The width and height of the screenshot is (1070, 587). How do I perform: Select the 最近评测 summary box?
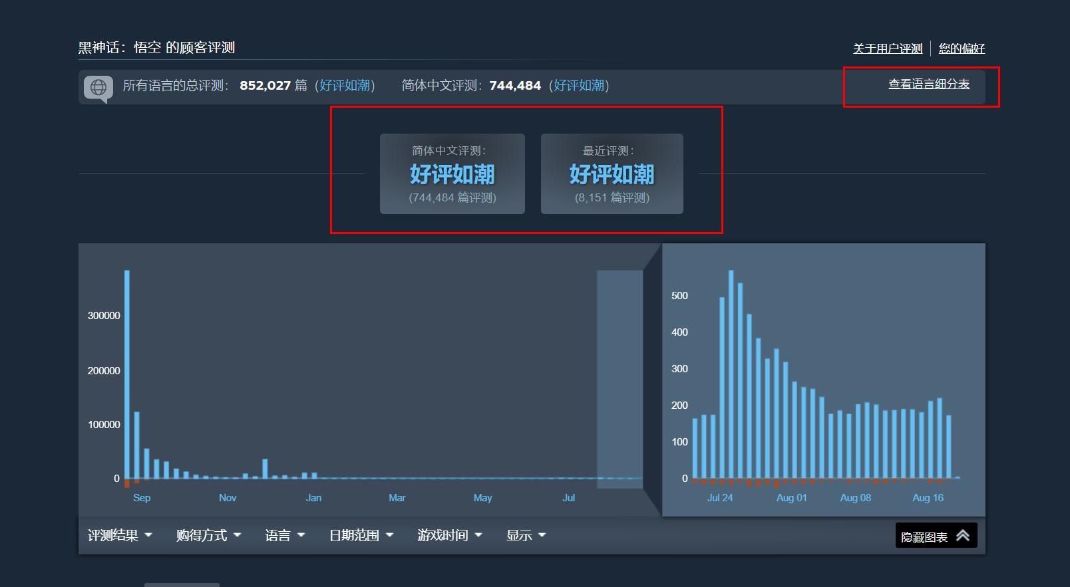[612, 174]
